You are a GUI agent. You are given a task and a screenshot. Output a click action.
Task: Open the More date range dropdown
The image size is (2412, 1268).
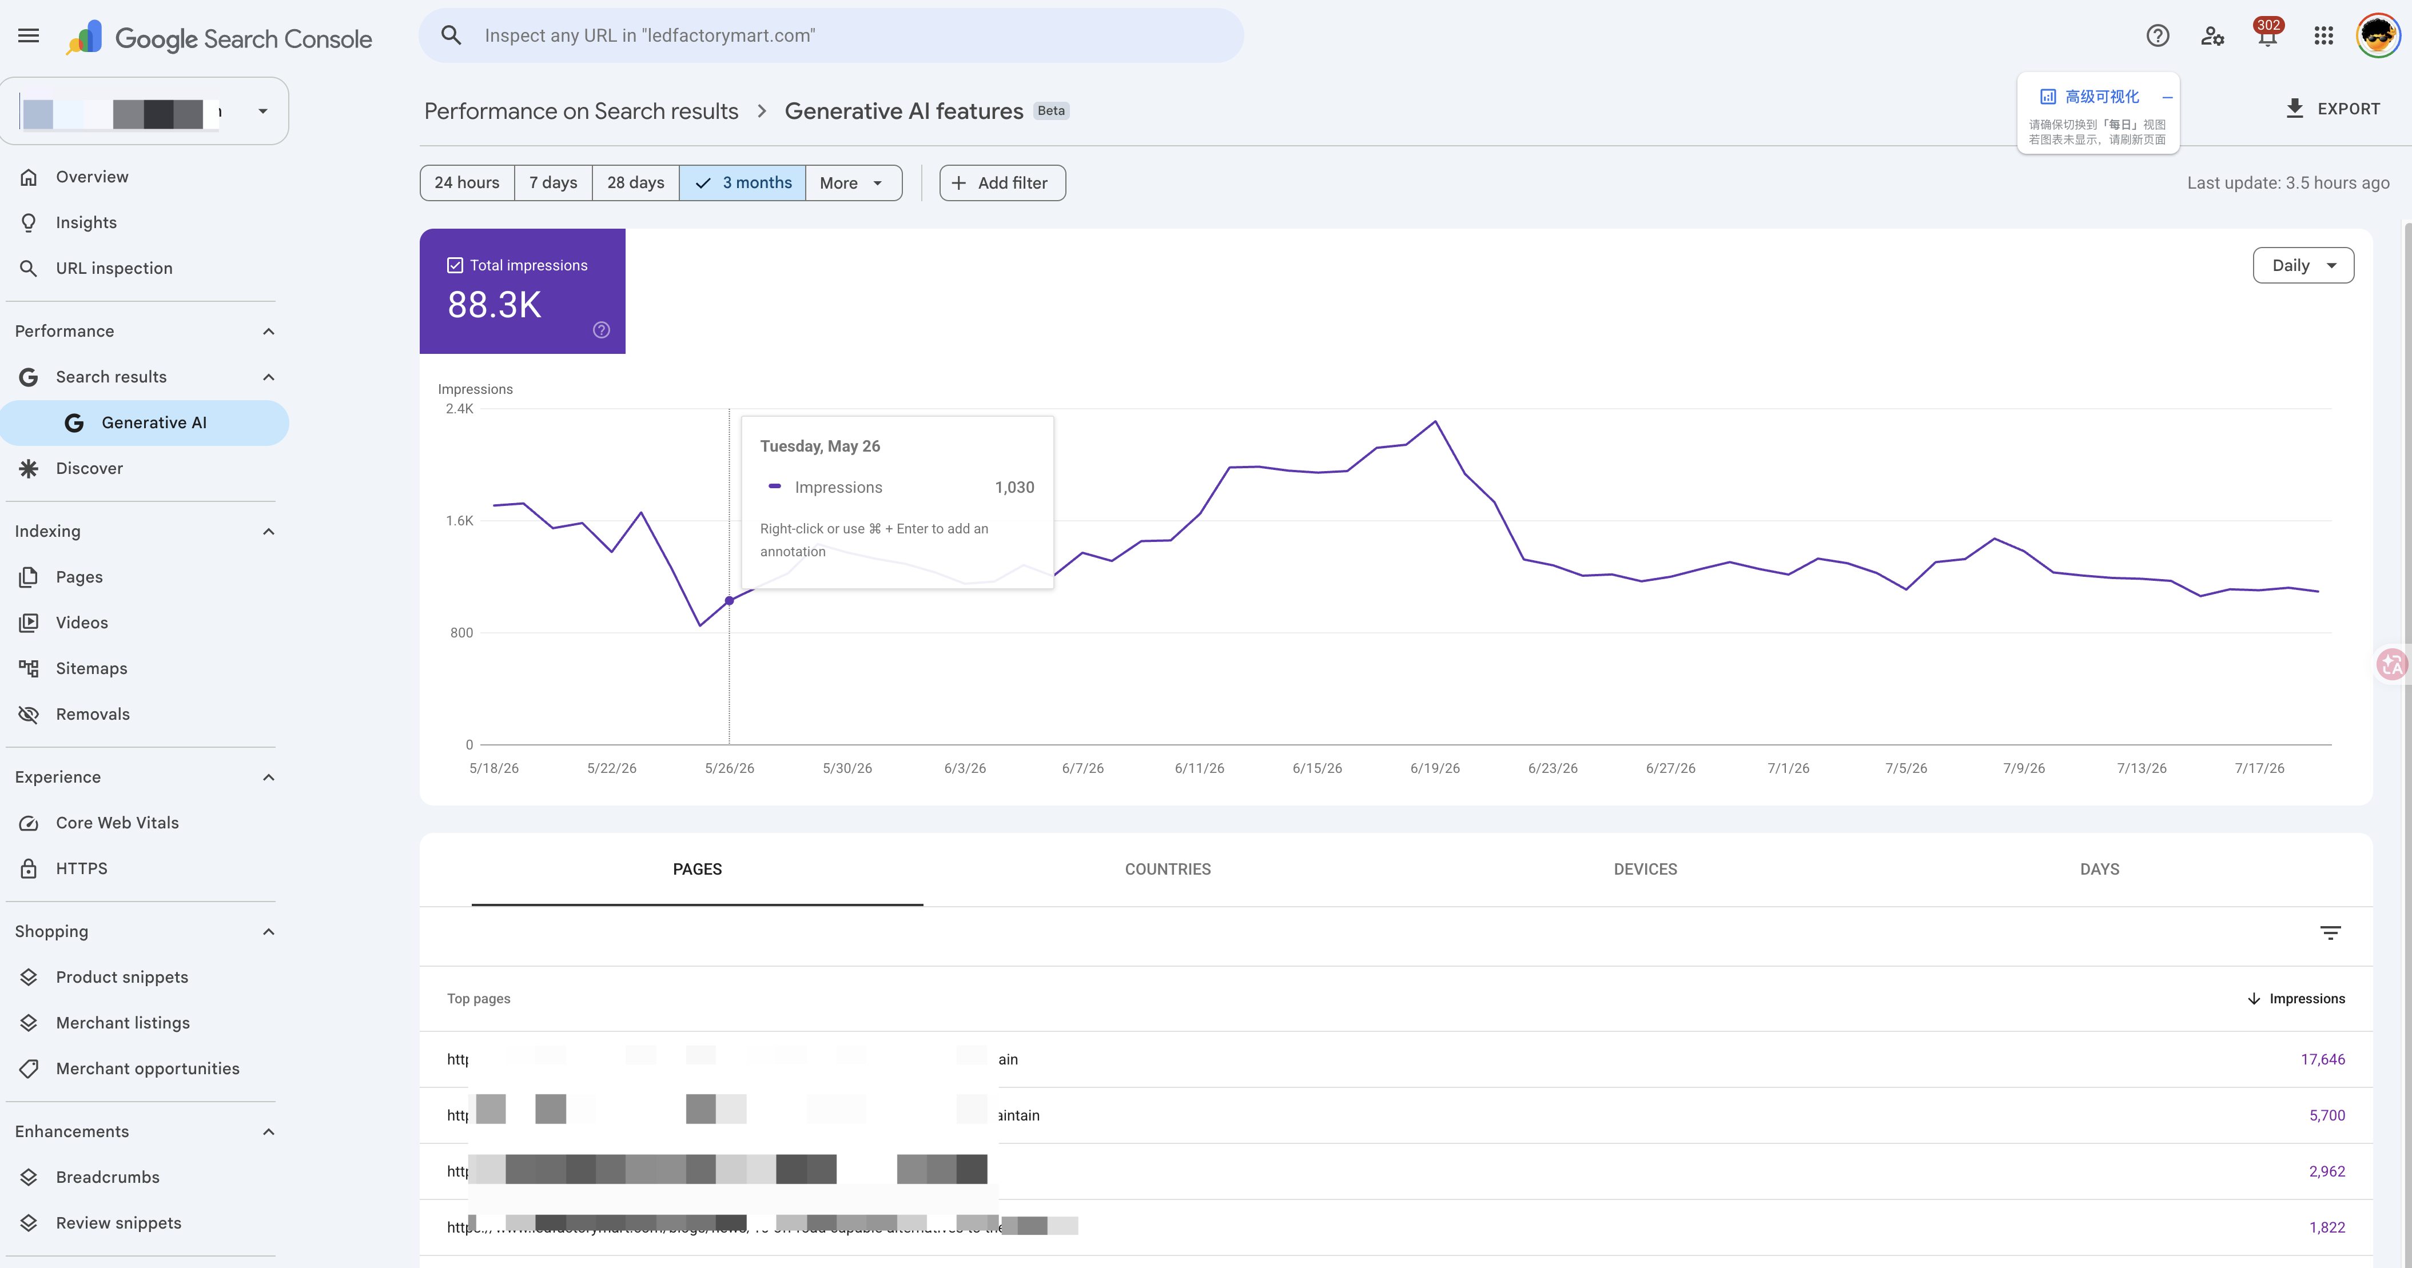pos(853,184)
